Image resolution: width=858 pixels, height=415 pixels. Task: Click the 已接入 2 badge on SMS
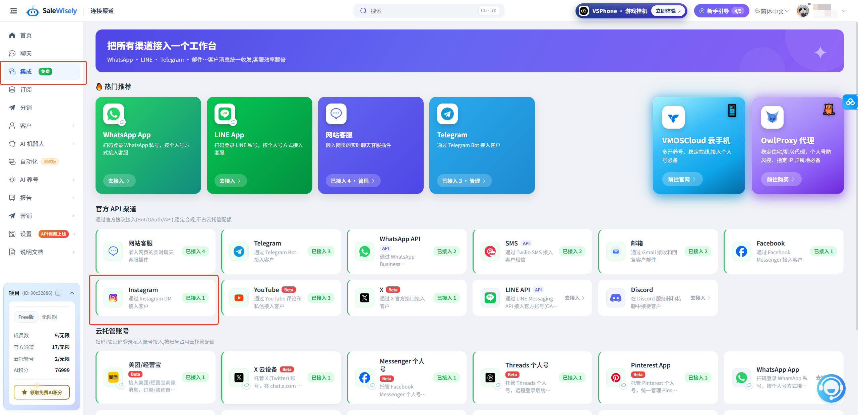tap(572, 251)
